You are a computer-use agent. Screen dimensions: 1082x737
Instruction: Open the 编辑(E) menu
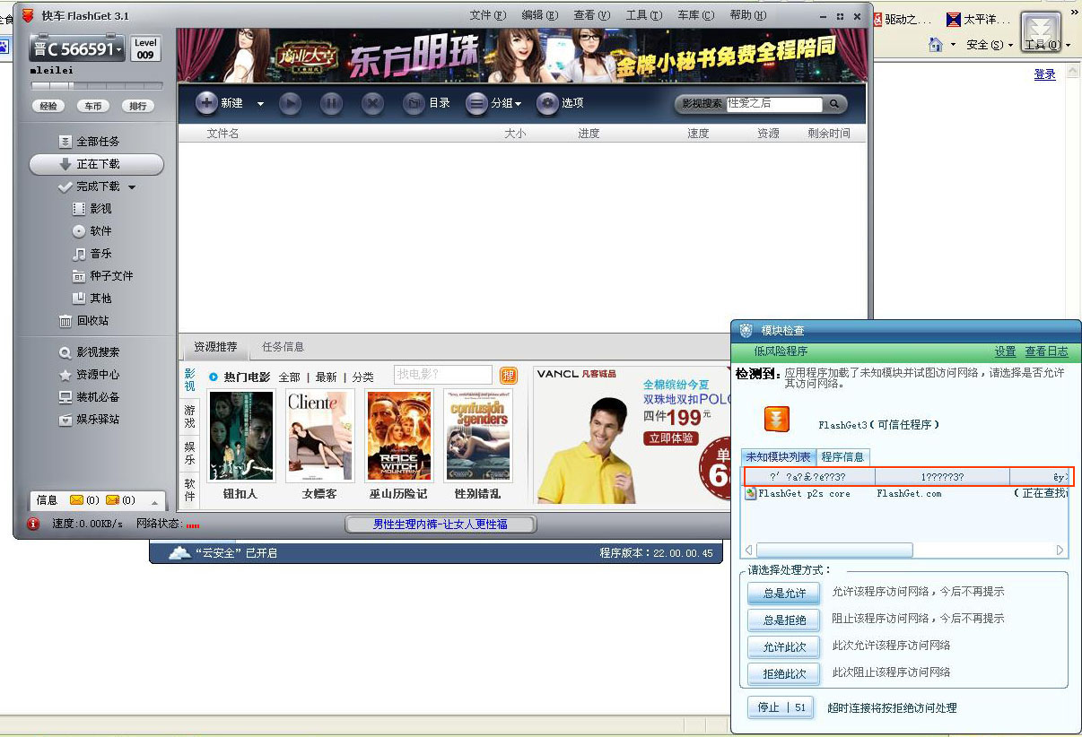(539, 15)
